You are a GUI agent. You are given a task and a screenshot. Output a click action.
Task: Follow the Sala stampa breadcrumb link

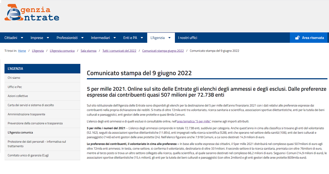(x=89, y=51)
